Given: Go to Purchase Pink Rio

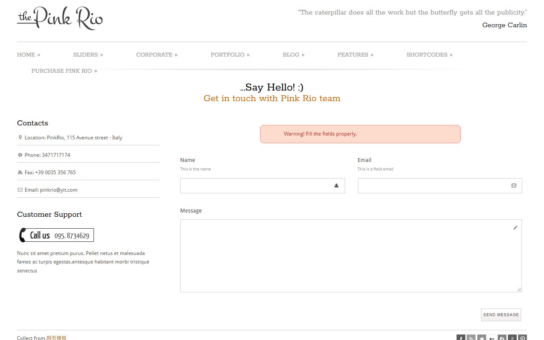Looking at the screenshot, I should [x=64, y=71].
